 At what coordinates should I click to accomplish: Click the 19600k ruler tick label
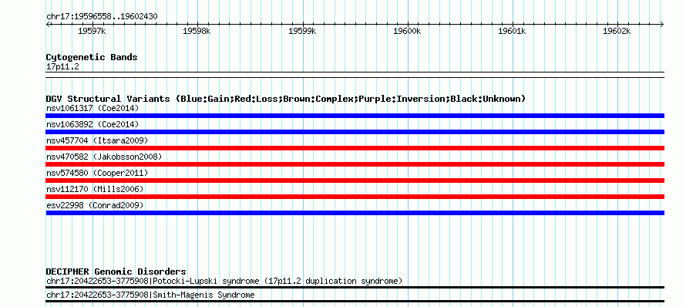407,31
